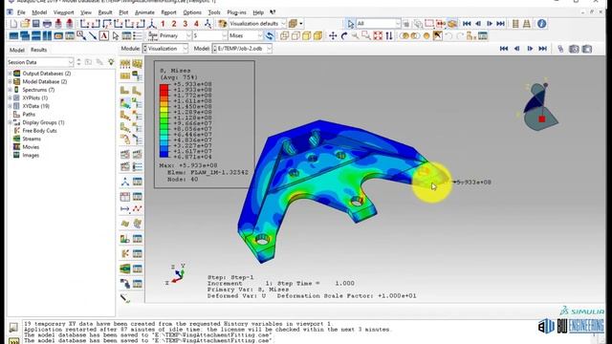This screenshot has height=344, width=612.
Task: Click the Cycle Views up-down arrows icon
Action: (x=389, y=36)
